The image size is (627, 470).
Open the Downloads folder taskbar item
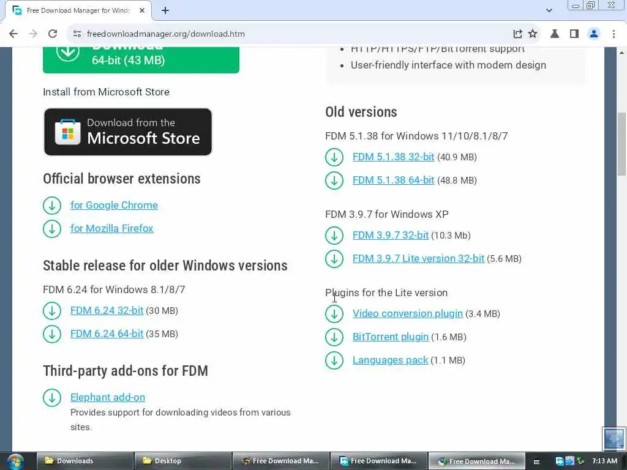[84, 461]
